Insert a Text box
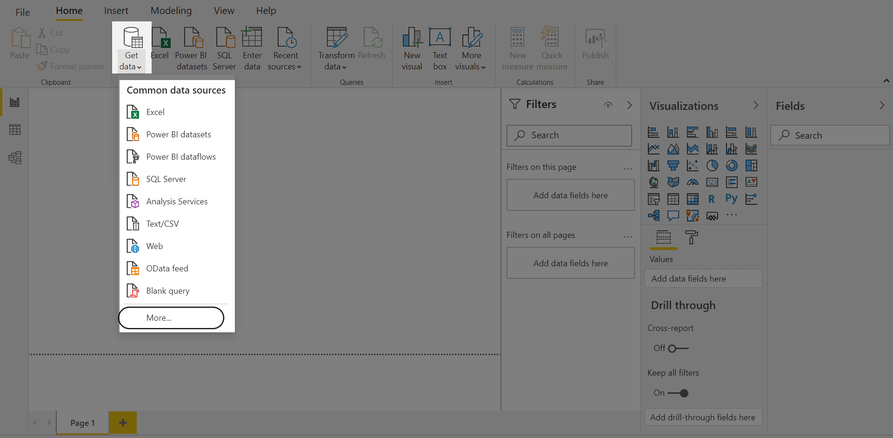The width and height of the screenshot is (893, 438). tap(440, 49)
